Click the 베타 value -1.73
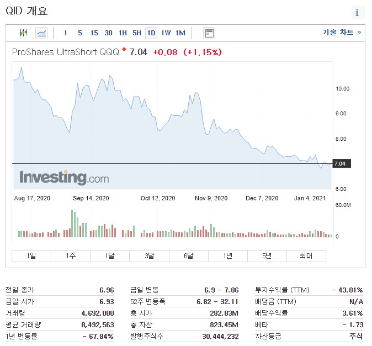 (x=353, y=324)
